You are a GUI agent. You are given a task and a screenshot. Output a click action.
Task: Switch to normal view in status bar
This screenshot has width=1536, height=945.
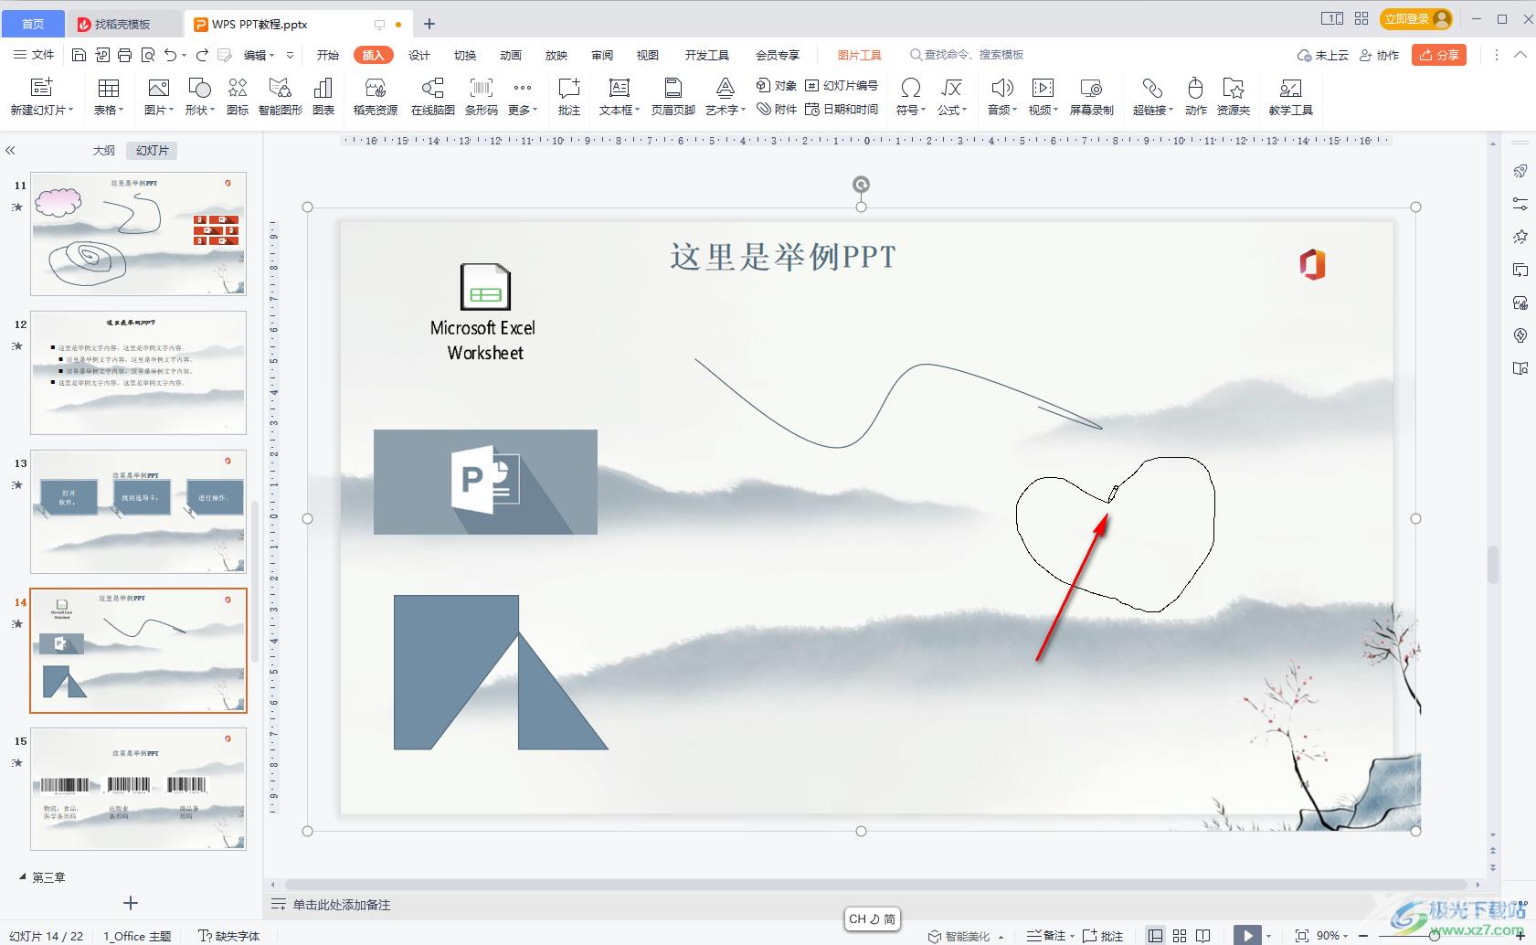click(x=1155, y=936)
